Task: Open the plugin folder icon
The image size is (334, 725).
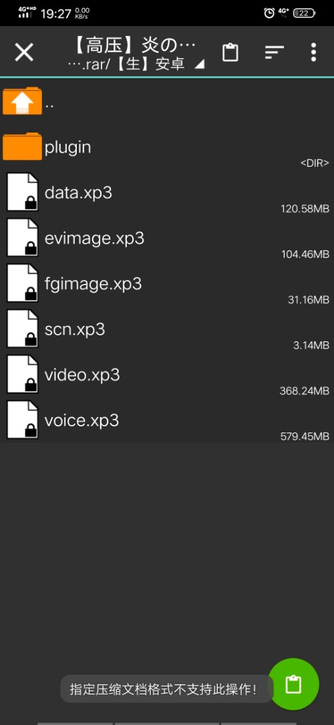Action: pyautogui.click(x=22, y=146)
